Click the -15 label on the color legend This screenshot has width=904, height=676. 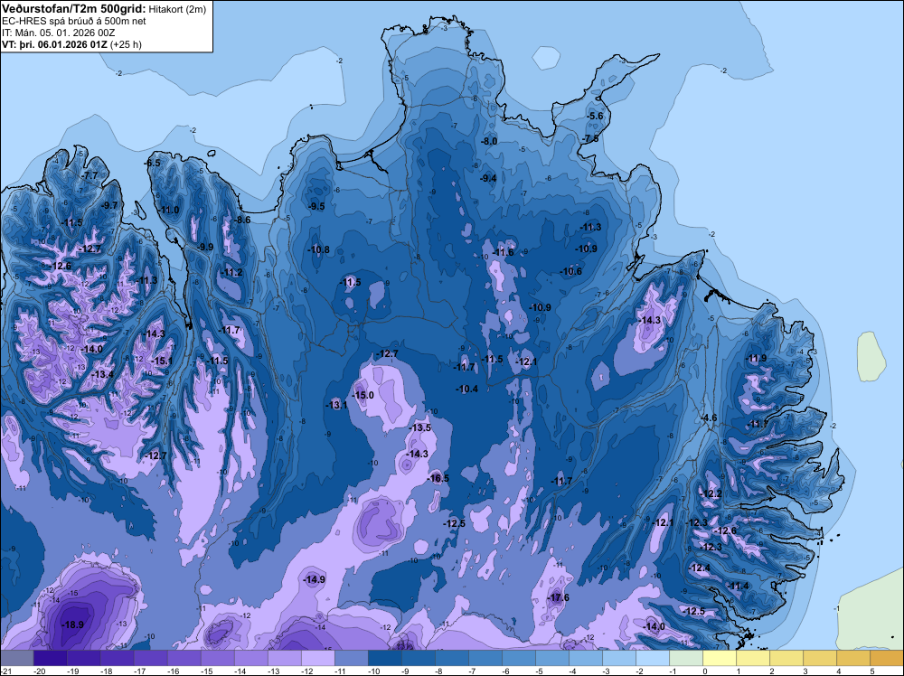tap(206, 671)
